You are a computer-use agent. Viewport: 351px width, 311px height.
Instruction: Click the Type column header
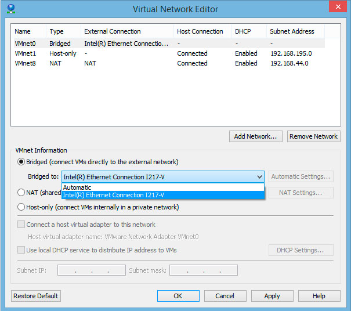click(57, 31)
